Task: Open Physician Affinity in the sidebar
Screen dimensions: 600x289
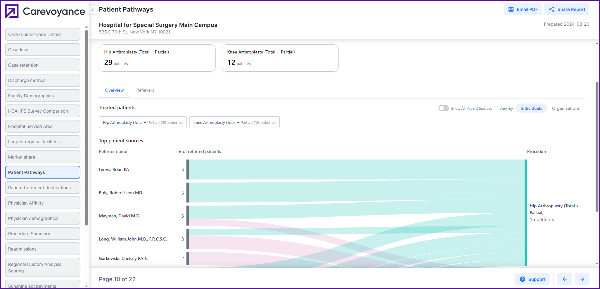Action: click(43, 203)
